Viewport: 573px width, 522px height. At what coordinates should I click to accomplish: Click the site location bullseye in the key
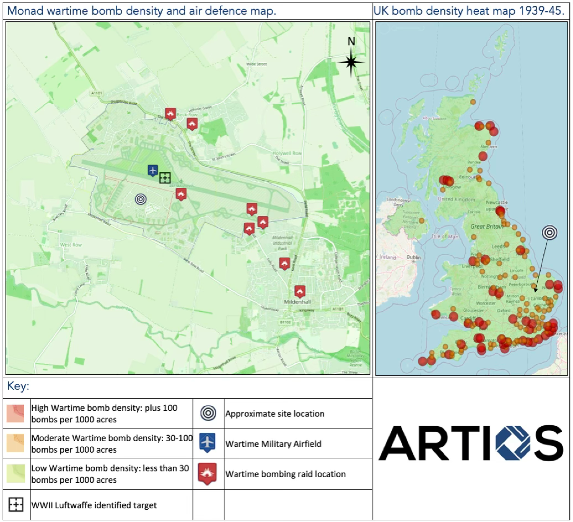[x=208, y=413]
